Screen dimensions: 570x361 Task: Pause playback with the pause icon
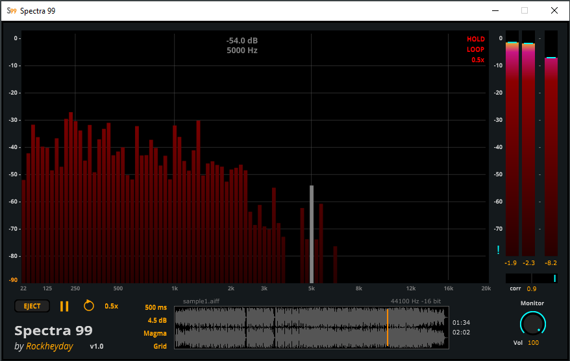tap(64, 306)
